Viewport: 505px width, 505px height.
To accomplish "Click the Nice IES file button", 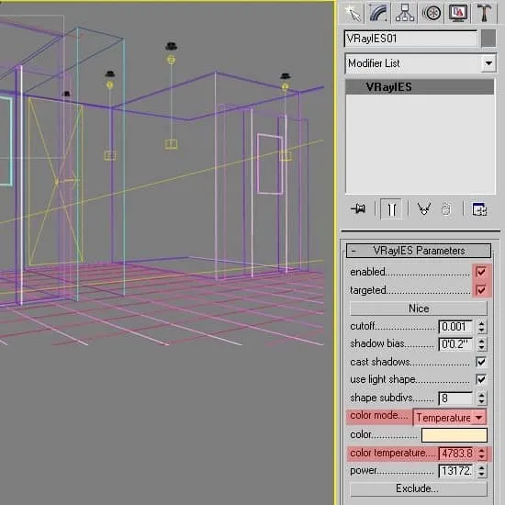I will coord(419,309).
